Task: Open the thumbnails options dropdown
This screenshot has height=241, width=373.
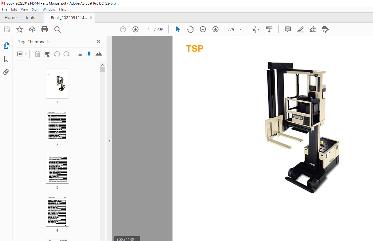Action: (22, 54)
